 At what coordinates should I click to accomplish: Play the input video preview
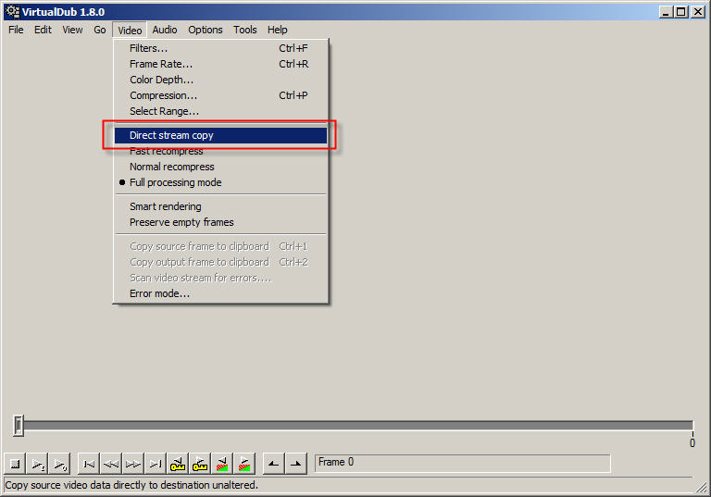38,464
